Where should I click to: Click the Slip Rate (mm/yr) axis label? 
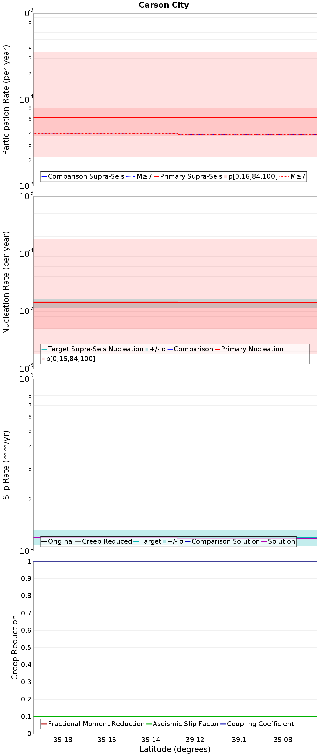coord(6,465)
